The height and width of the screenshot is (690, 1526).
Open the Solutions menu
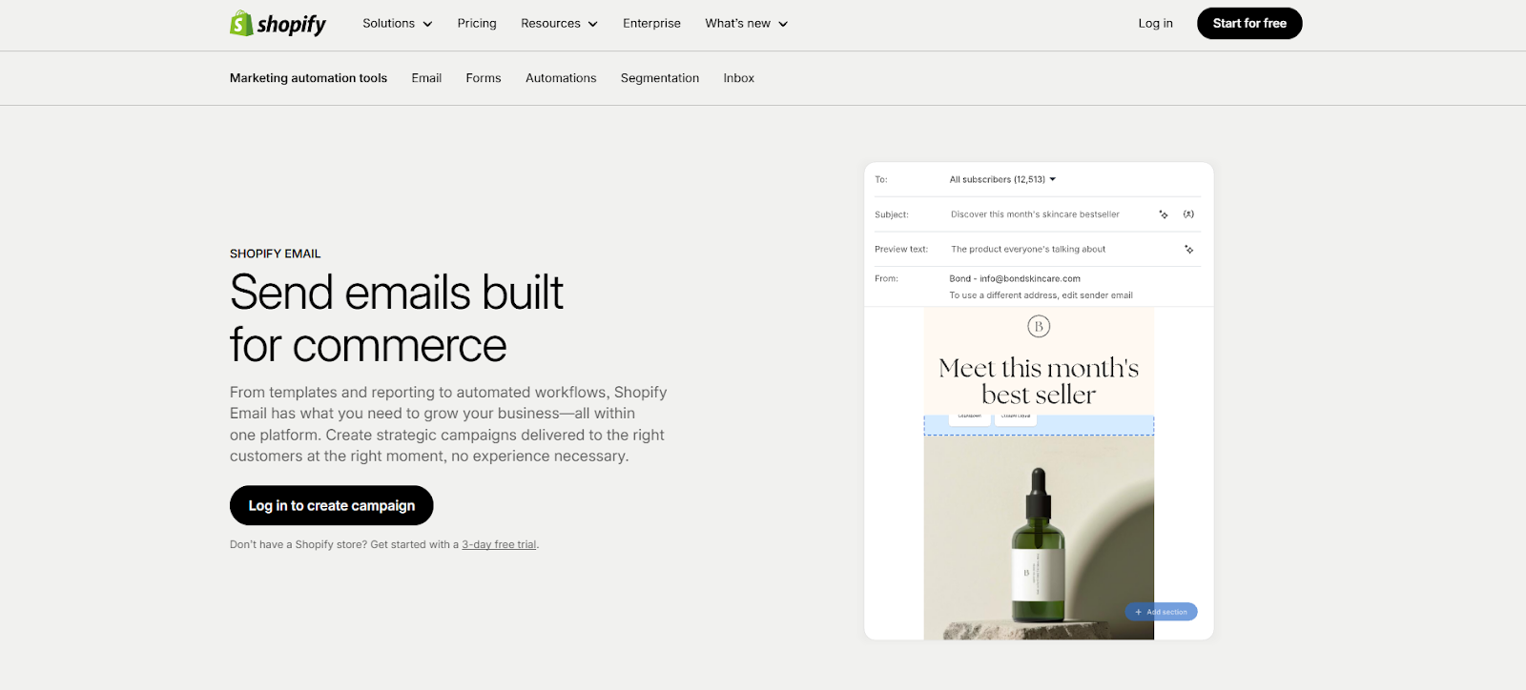tap(397, 24)
